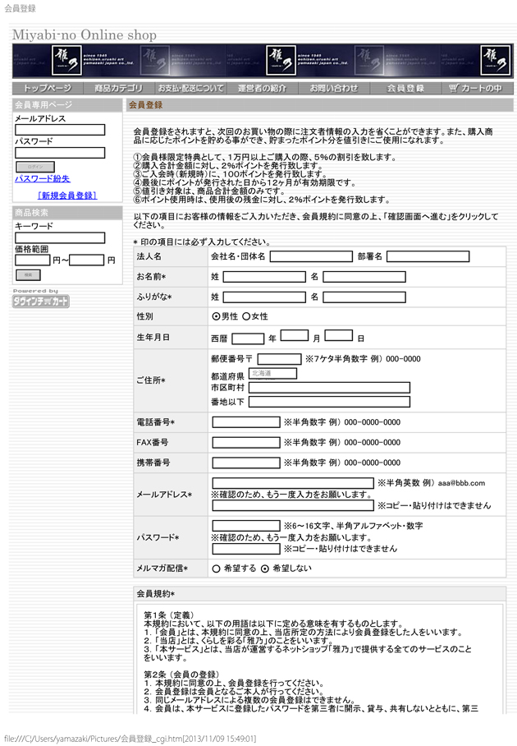The height and width of the screenshot is (746, 517).
Task: Open カートの中 cart nav item
Action: 478,88
